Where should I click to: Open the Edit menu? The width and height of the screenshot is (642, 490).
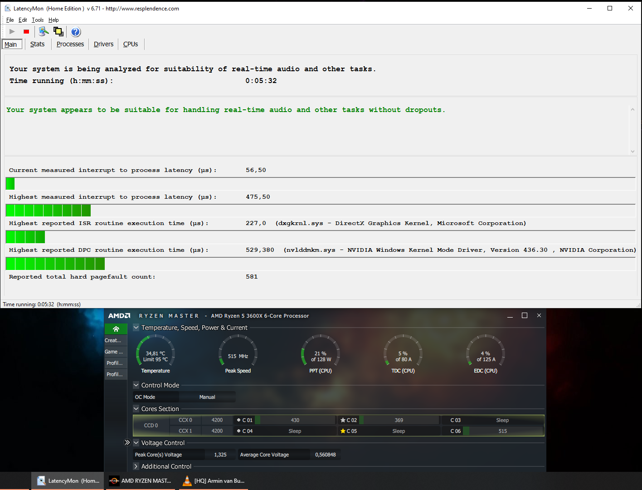23,20
